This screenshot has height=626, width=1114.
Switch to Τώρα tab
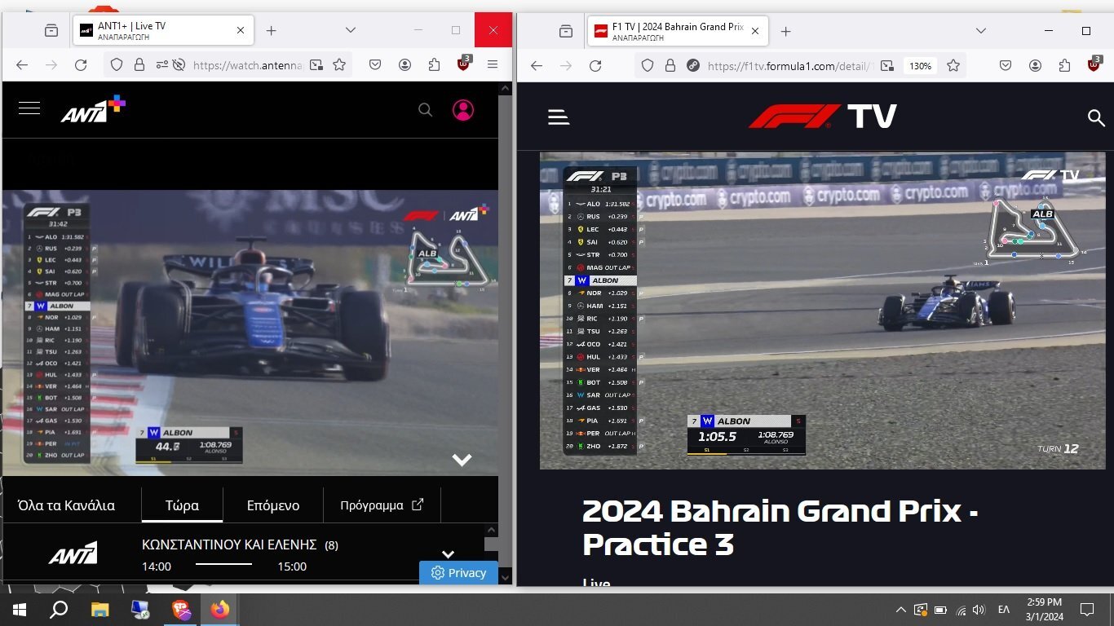point(182,505)
